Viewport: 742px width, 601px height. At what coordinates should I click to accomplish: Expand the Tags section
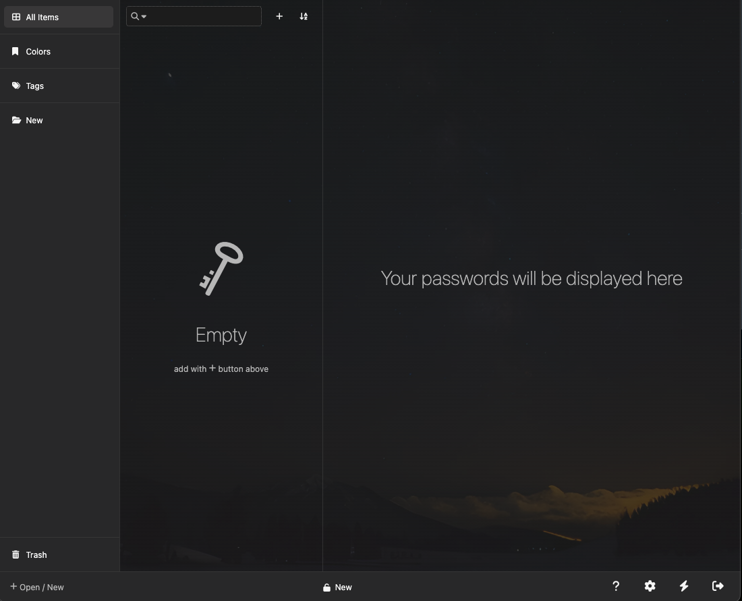point(34,86)
